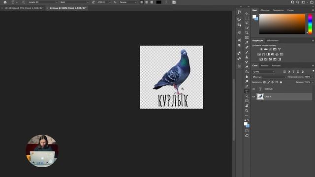Open the anti-aliasing method dropdown
315x177 pixels.
[x=128, y=2]
